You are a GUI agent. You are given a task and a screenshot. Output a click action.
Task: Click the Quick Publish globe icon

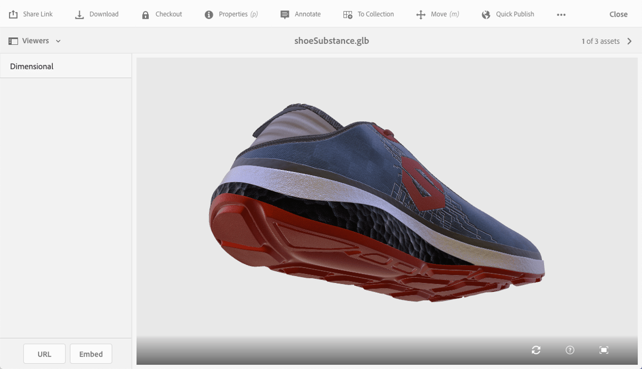click(x=486, y=14)
